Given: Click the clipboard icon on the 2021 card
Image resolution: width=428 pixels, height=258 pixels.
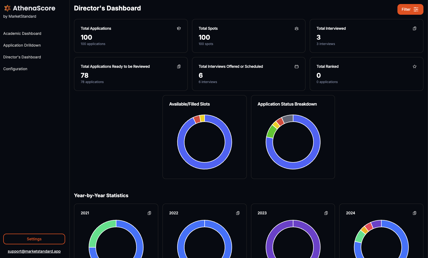Looking at the screenshot, I should click(149, 213).
